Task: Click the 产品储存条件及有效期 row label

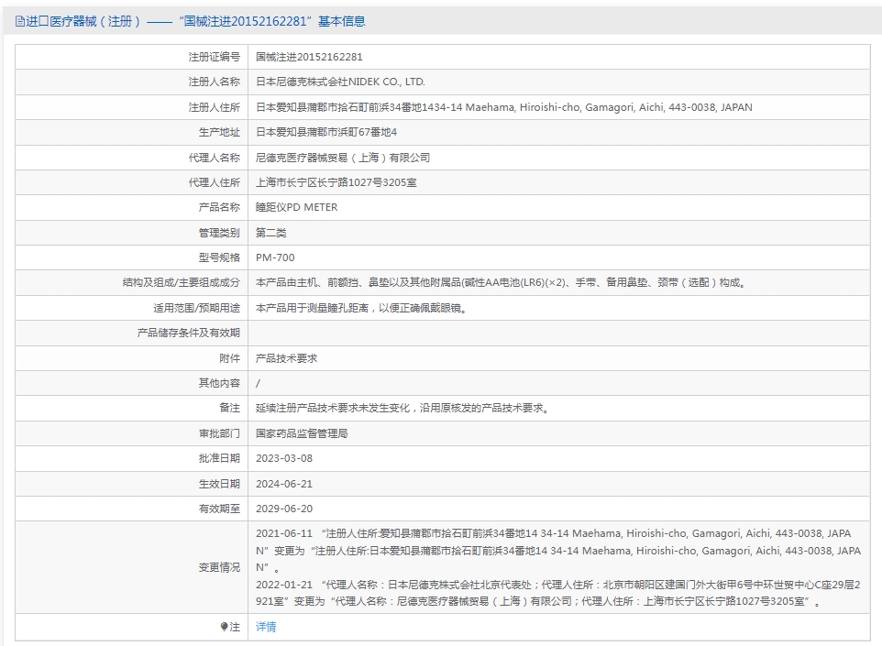Action: click(189, 333)
